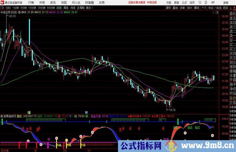Click the diamond icon above the chart

click(212, 12)
